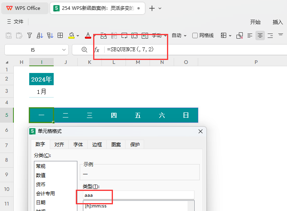Click the 类型 input field with aaa
The image size is (287, 211).
coord(139,195)
